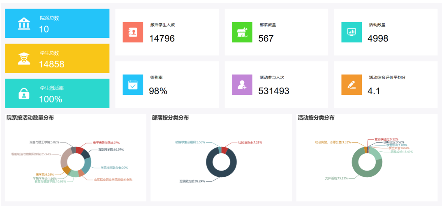The height and width of the screenshot is (208, 444).
Task: Click the 思想成长:18.49% label
Action: point(401,152)
